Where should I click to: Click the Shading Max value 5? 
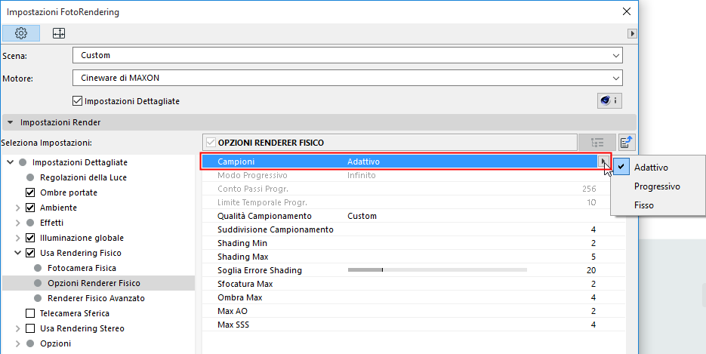click(593, 257)
